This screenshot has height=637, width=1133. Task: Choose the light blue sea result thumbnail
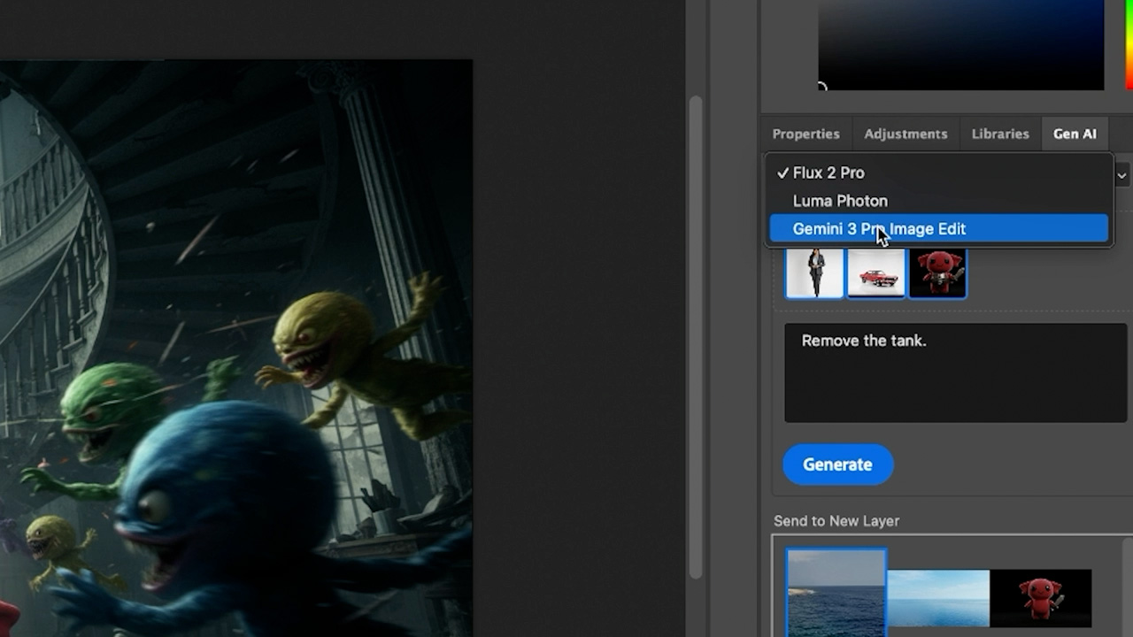(938, 599)
